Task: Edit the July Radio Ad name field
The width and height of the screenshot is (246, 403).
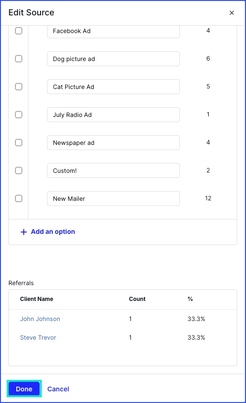Action: tap(113, 115)
